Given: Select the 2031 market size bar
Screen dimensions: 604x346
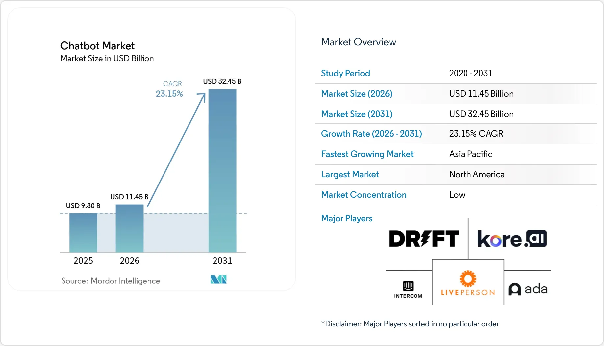Looking at the screenshot, I should pos(222,171).
